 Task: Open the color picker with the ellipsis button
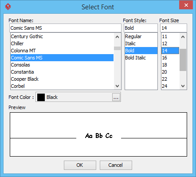click(x=116, y=97)
